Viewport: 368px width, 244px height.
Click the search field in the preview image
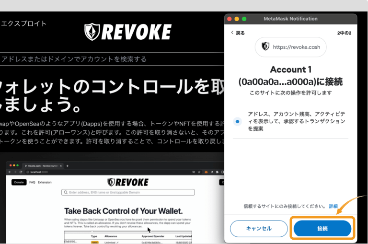point(128,192)
